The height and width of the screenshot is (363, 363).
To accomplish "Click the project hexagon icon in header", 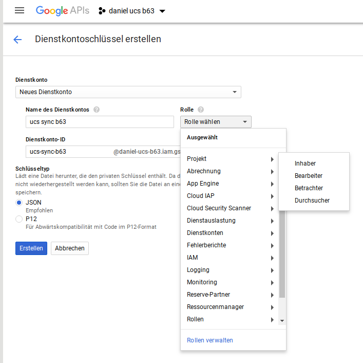I will pyautogui.click(x=102, y=11).
